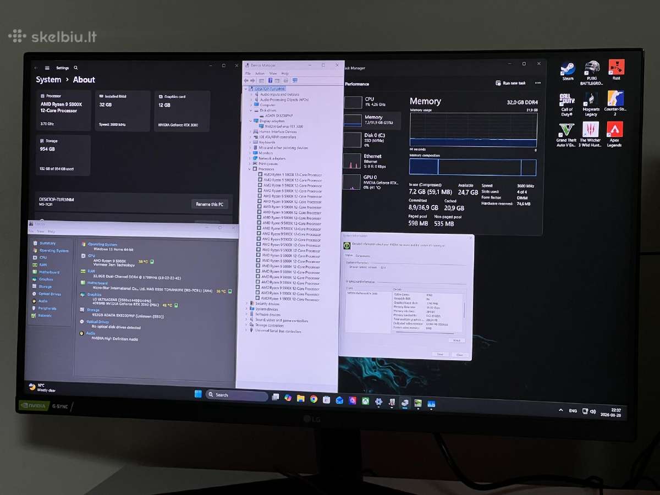Open the Help menu in Device Manager
The image size is (660, 495).
click(285, 73)
